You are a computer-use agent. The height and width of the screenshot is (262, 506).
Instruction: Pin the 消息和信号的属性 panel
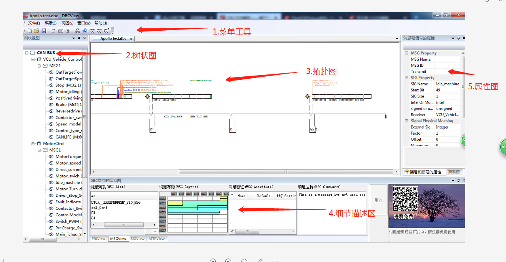click(458, 38)
